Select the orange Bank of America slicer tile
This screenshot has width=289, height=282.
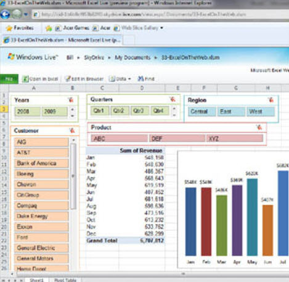click(x=41, y=164)
